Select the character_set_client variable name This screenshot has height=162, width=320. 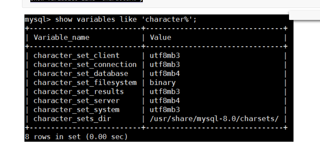(76, 55)
